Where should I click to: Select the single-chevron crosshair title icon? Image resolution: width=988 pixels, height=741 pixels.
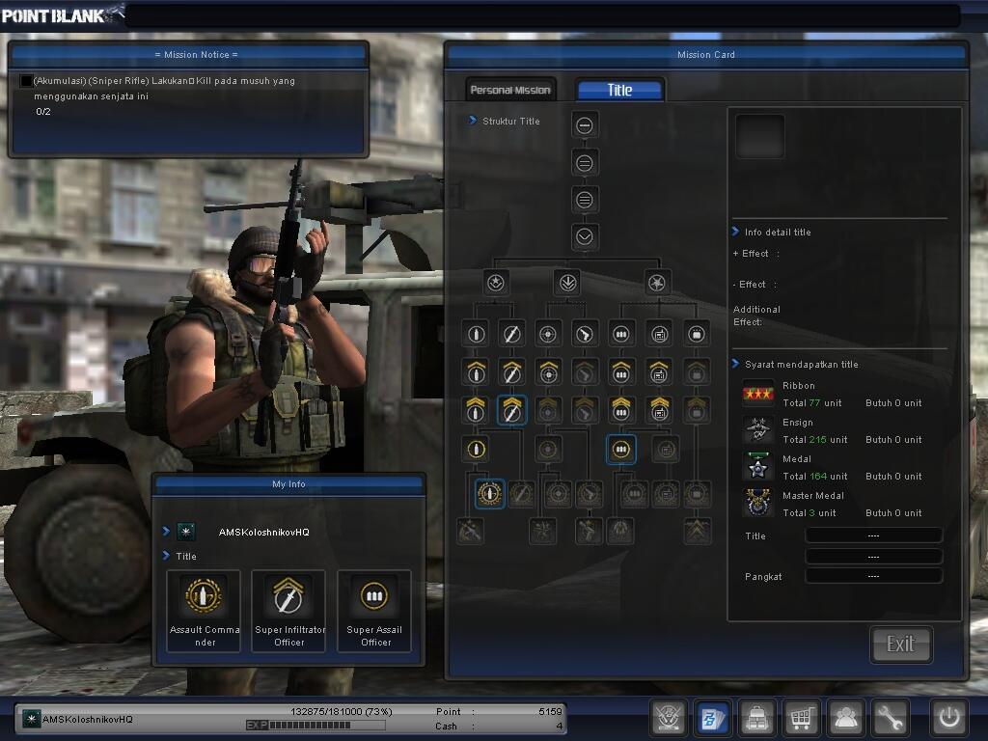point(548,372)
